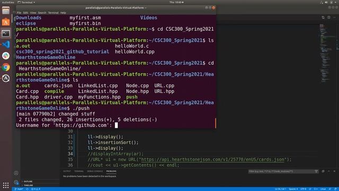Open the Help menu in Terminal

pos(63,13)
